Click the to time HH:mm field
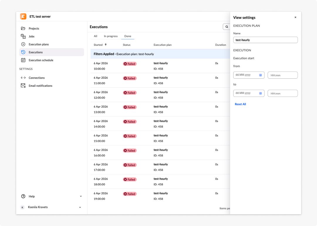Image resolution: width=317 pixels, height=226 pixels. 283,93
